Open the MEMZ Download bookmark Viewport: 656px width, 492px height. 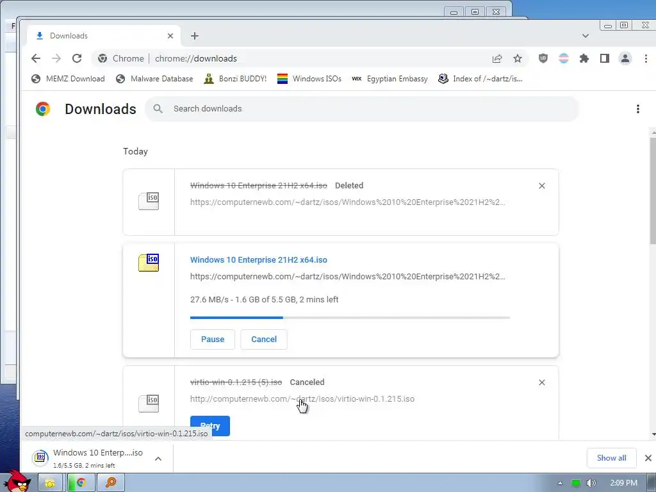click(68, 79)
